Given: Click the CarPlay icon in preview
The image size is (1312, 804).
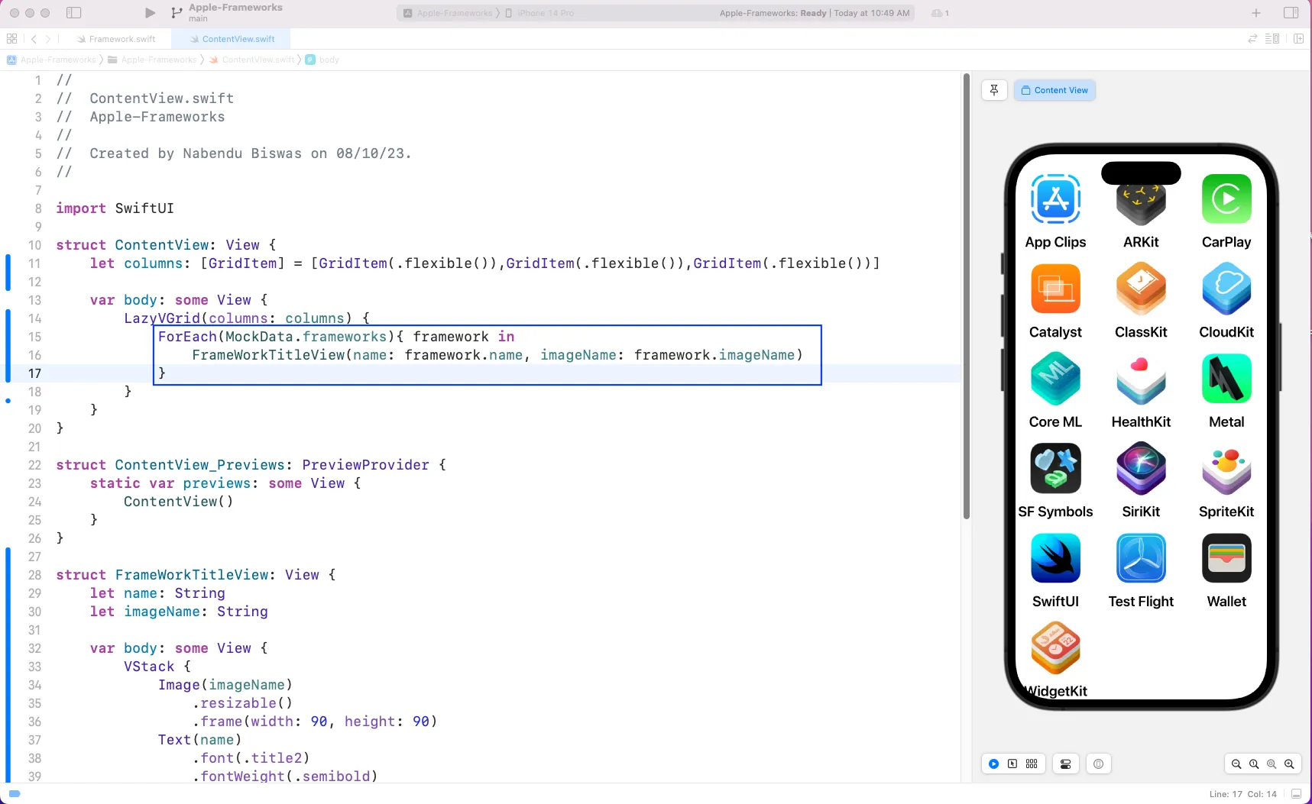Looking at the screenshot, I should [x=1226, y=199].
